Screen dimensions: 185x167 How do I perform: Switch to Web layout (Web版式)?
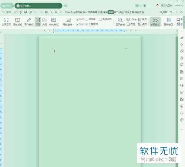pyautogui.click(x=54, y=21)
